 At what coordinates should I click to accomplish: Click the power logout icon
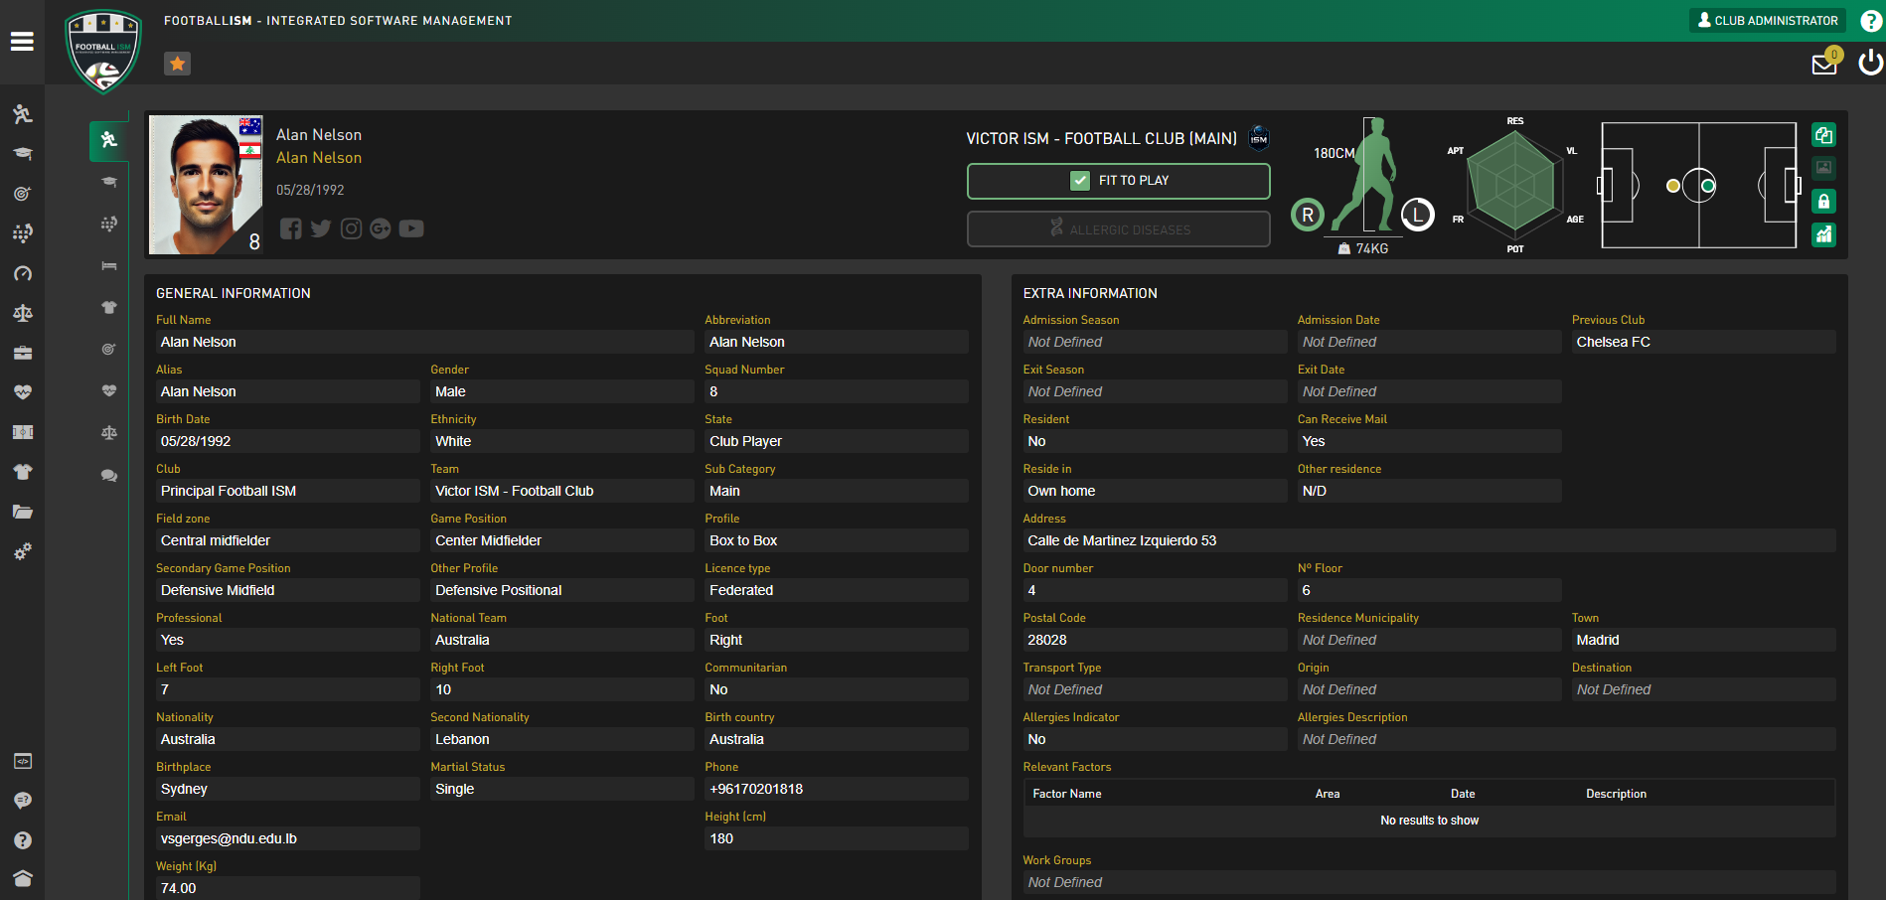[x=1870, y=63]
